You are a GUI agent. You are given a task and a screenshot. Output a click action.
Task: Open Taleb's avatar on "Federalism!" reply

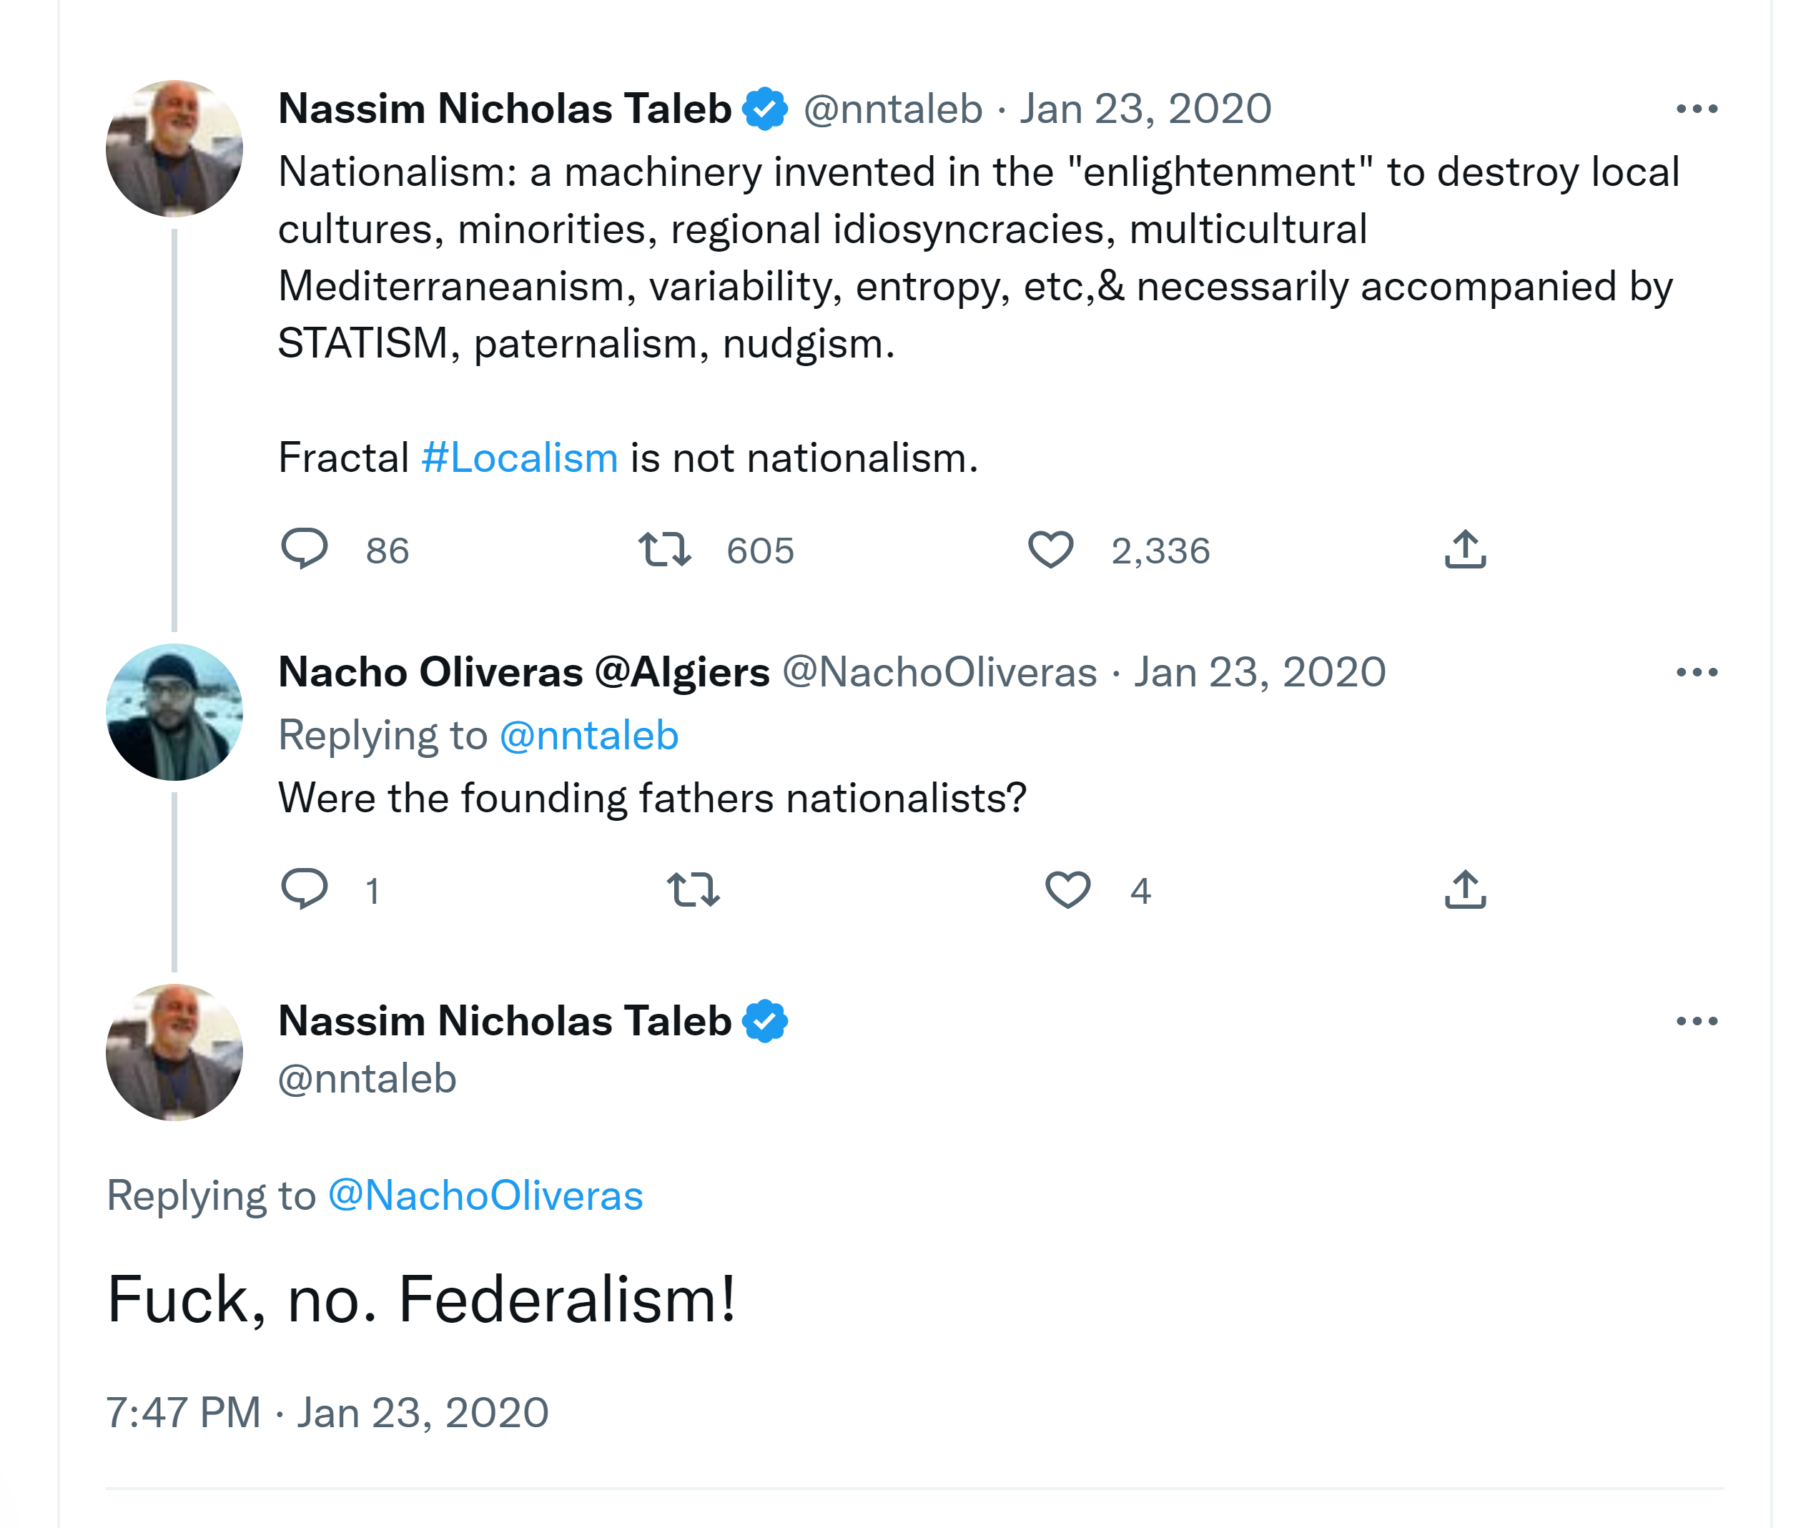[174, 1053]
